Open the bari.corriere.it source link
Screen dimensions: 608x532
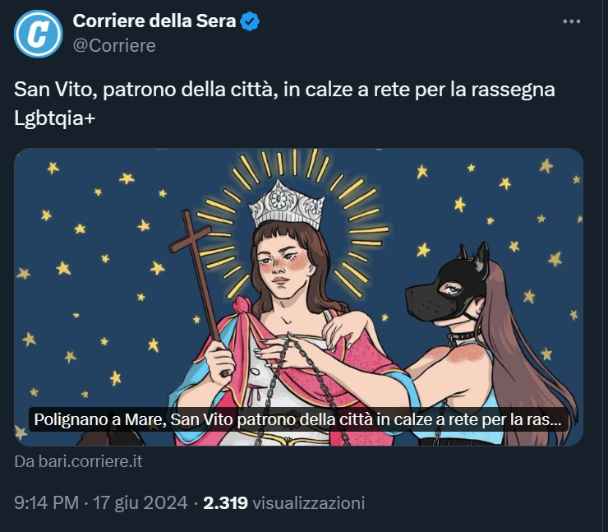click(78, 462)
